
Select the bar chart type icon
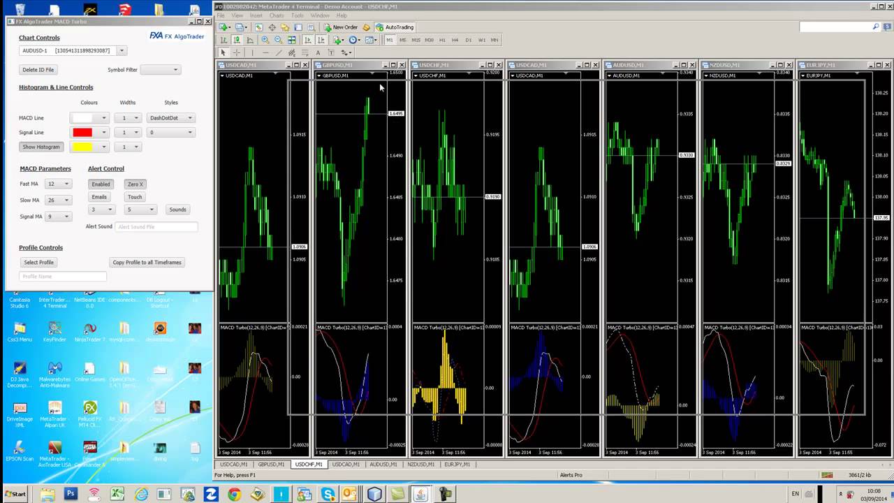[x=224, y=40]
